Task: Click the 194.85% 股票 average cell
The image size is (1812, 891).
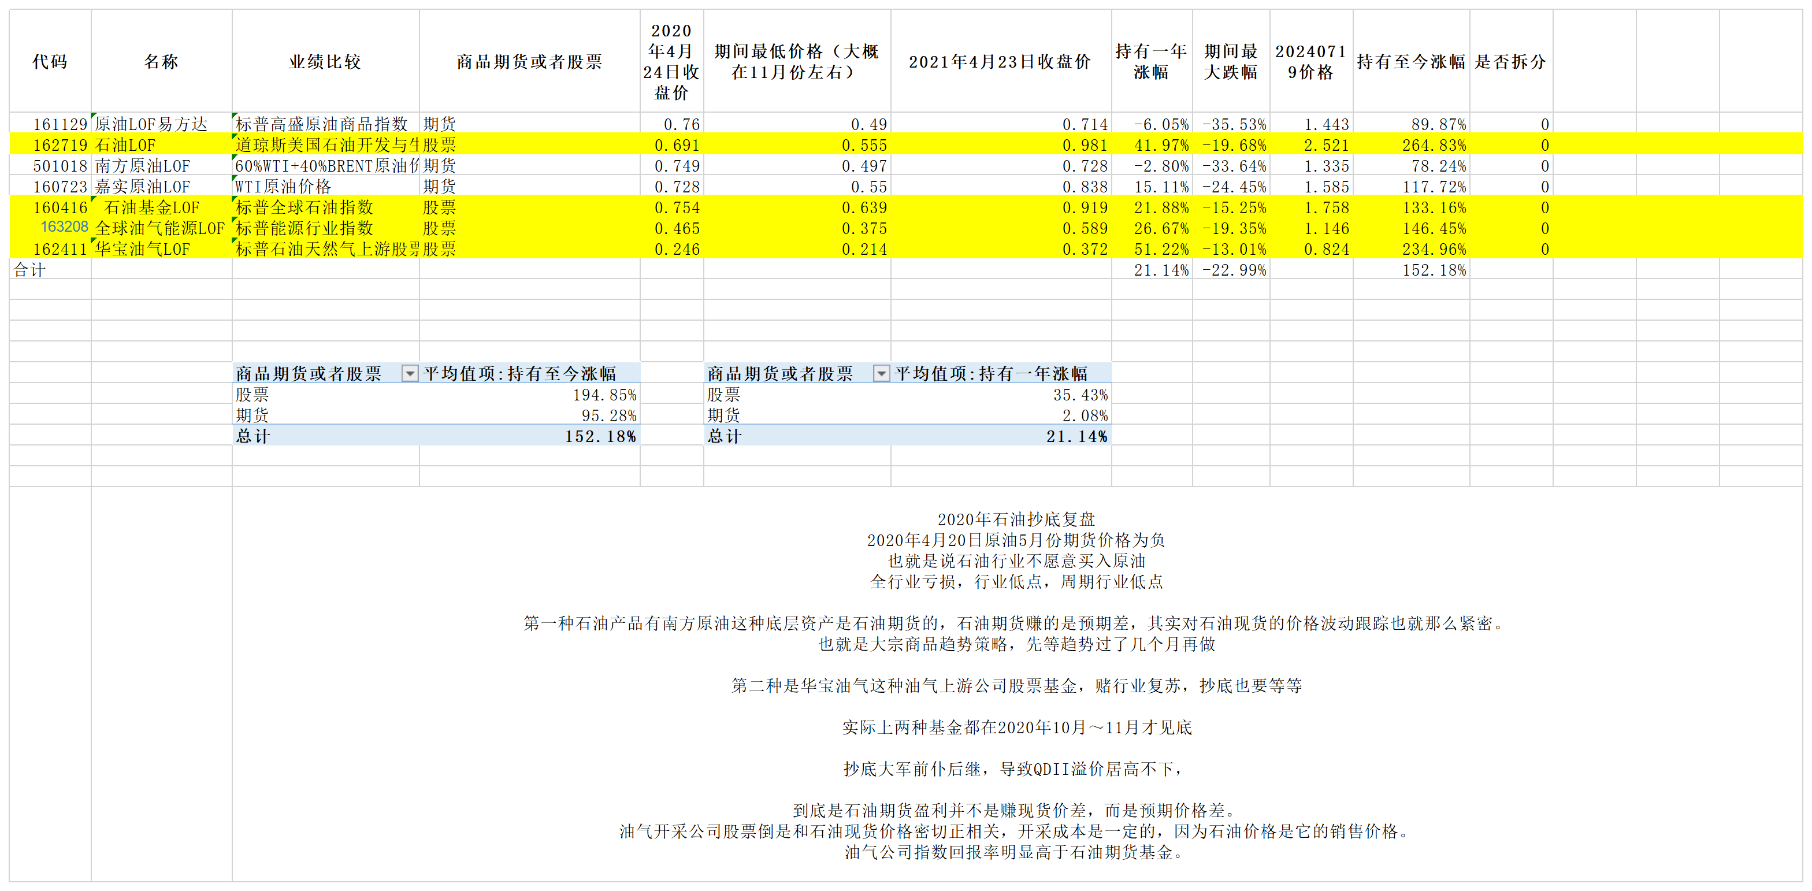Action: click(x=604, y=395)
